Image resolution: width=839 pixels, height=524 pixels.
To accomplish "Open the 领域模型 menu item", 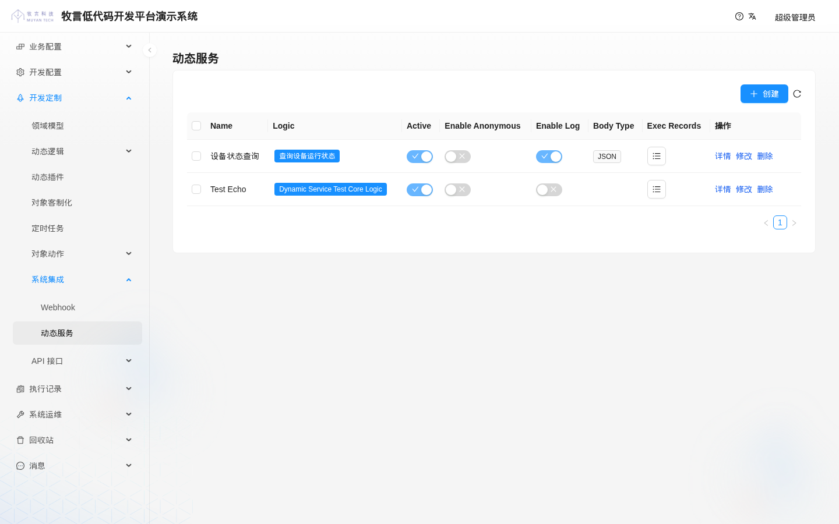I will [x=77, y=126].
